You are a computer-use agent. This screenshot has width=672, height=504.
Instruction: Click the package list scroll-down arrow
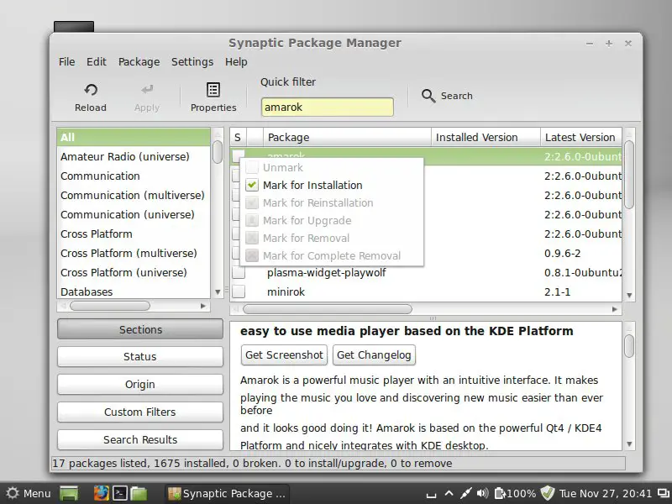(x=629, y=295)
